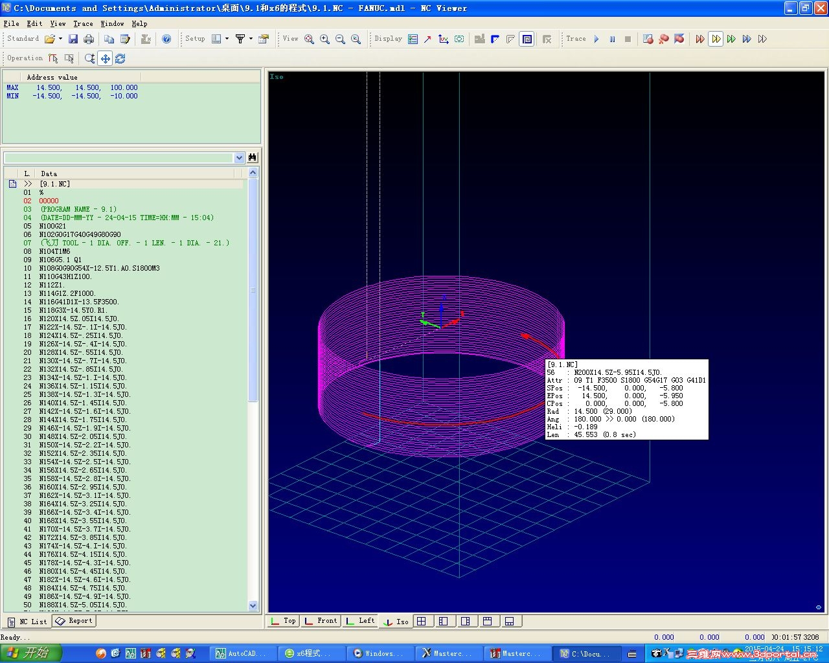Expand the tool setup dropdown arrow
Screen dimensions: 829x663
point(251,39)
